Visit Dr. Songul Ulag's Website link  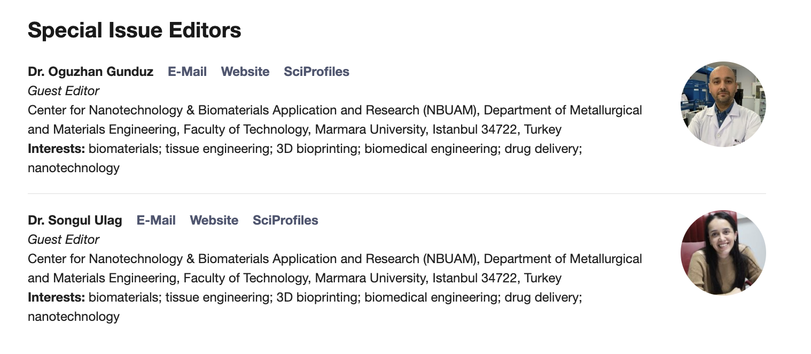[214, 220]
